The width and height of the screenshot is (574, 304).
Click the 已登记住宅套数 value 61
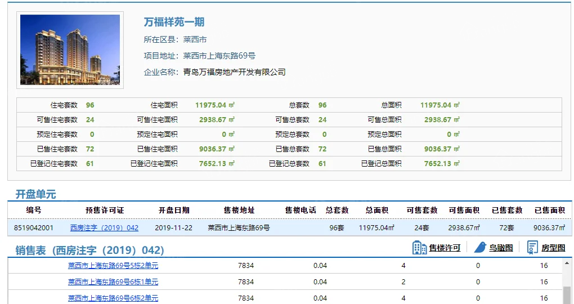point(90,164)
